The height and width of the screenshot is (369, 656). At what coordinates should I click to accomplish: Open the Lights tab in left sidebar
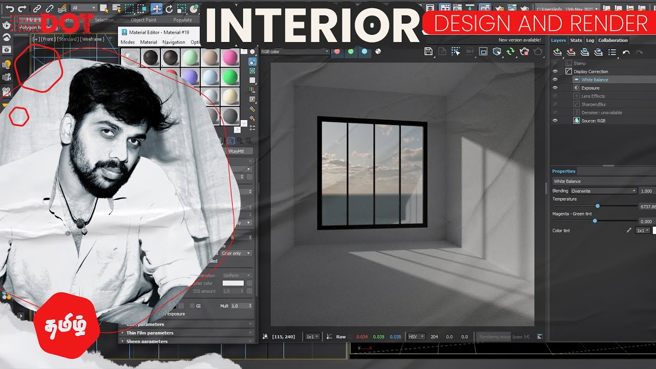tap(7, 64)
